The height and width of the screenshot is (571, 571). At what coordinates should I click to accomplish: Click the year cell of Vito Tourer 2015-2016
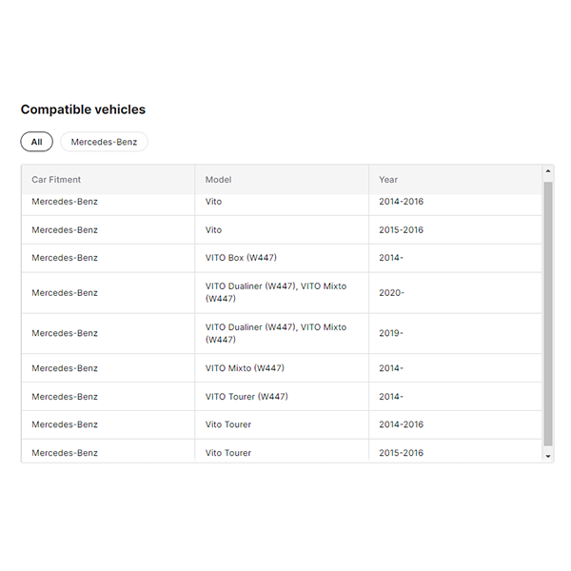[x=401, y=453]
